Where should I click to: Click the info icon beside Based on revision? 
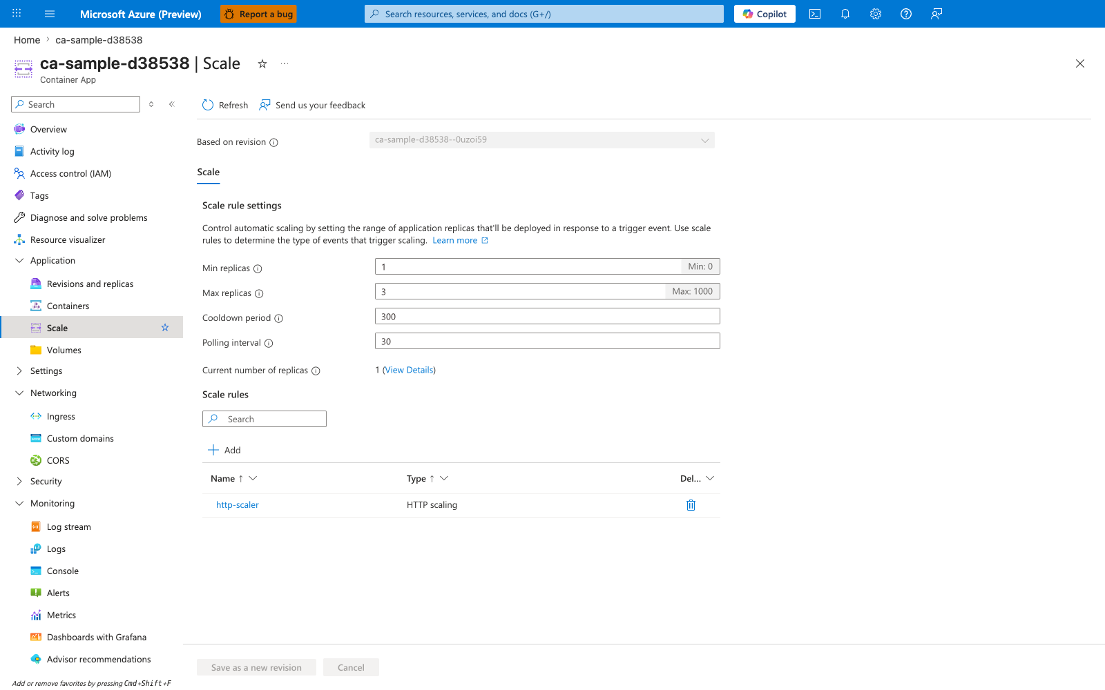(x=273, y=143)
